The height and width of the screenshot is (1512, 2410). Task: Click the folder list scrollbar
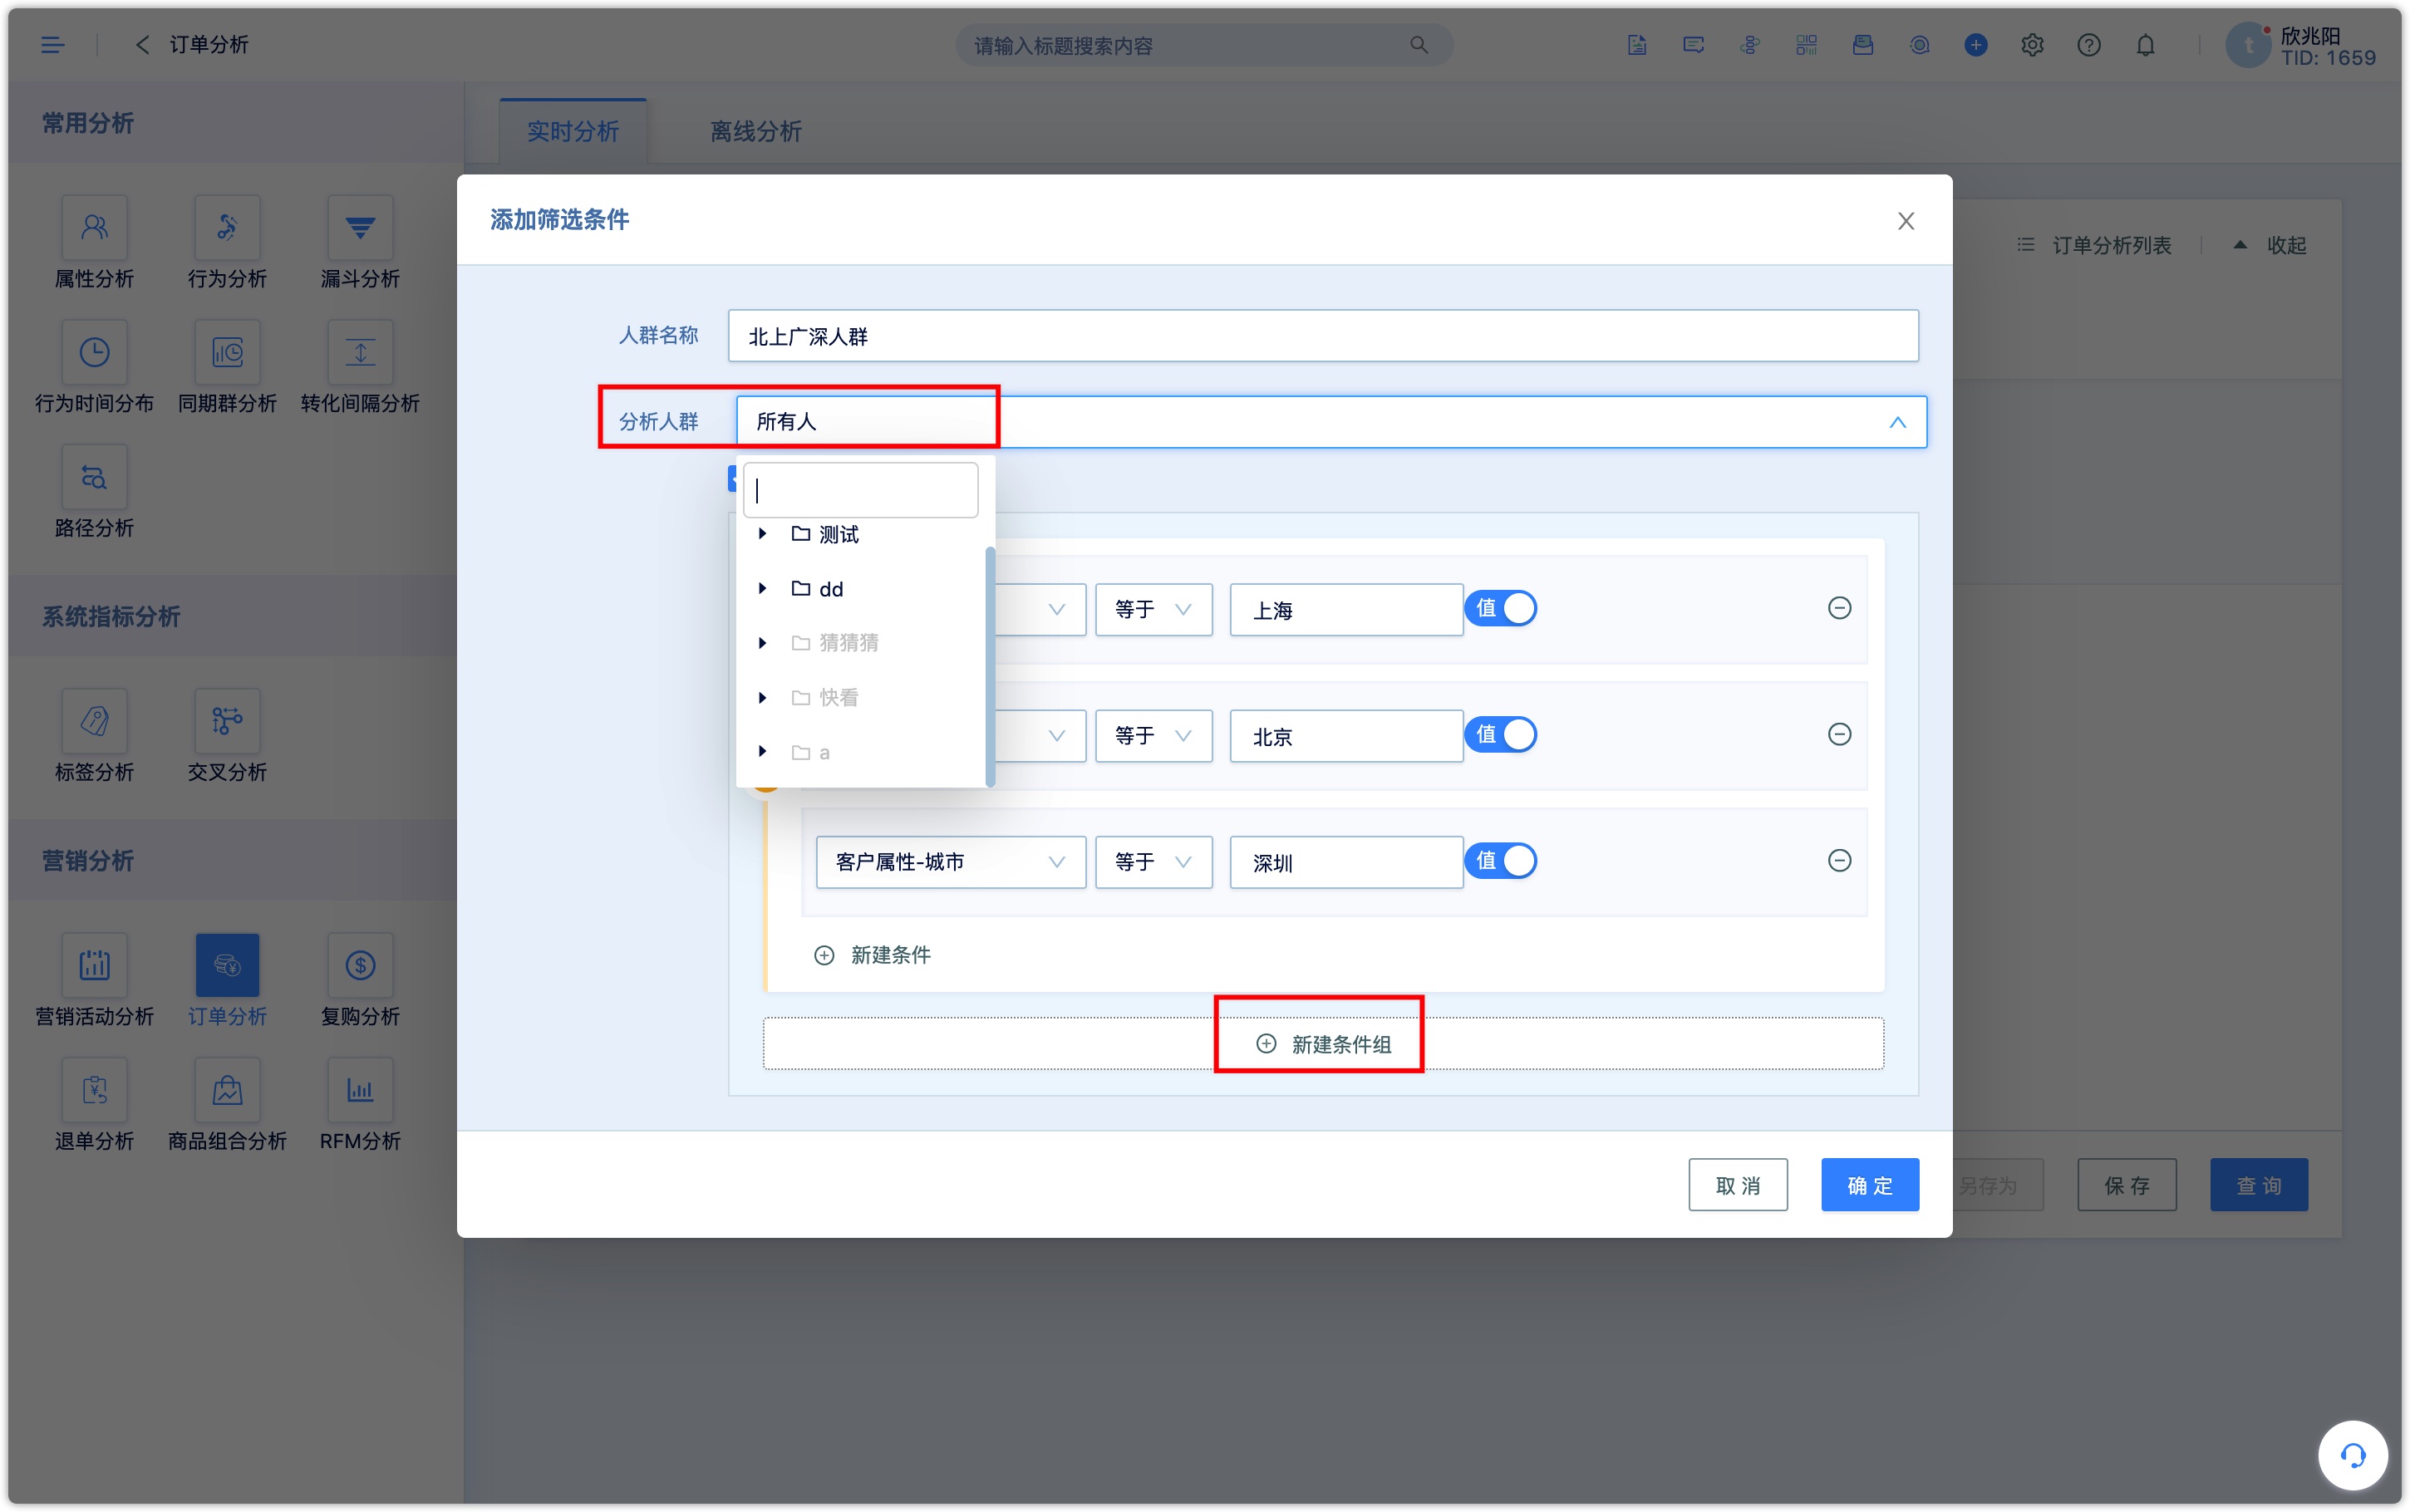[990, 666]
